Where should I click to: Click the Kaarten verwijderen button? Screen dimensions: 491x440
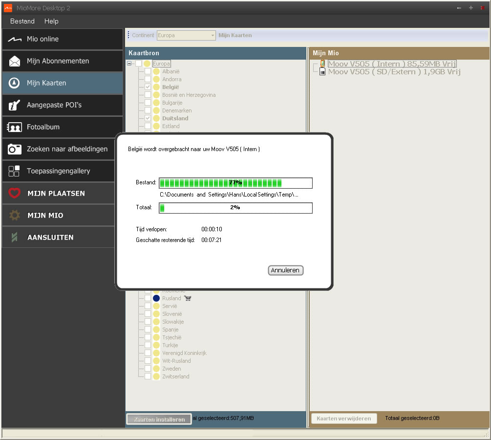[x=344, y=418]
